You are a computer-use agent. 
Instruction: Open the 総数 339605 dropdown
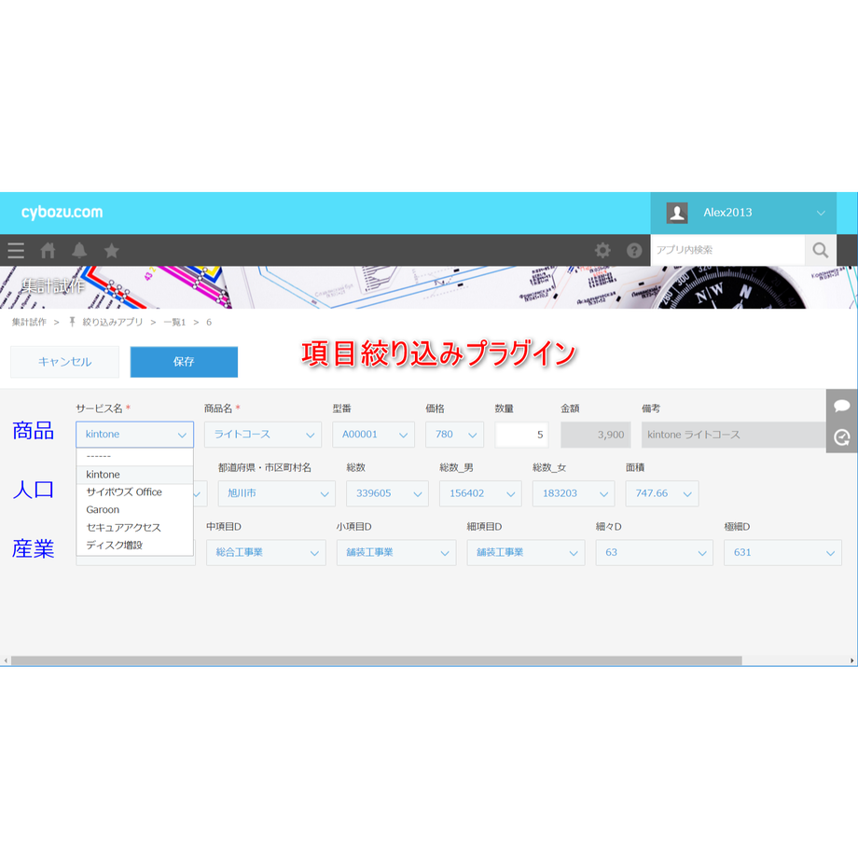coord(387,493)
